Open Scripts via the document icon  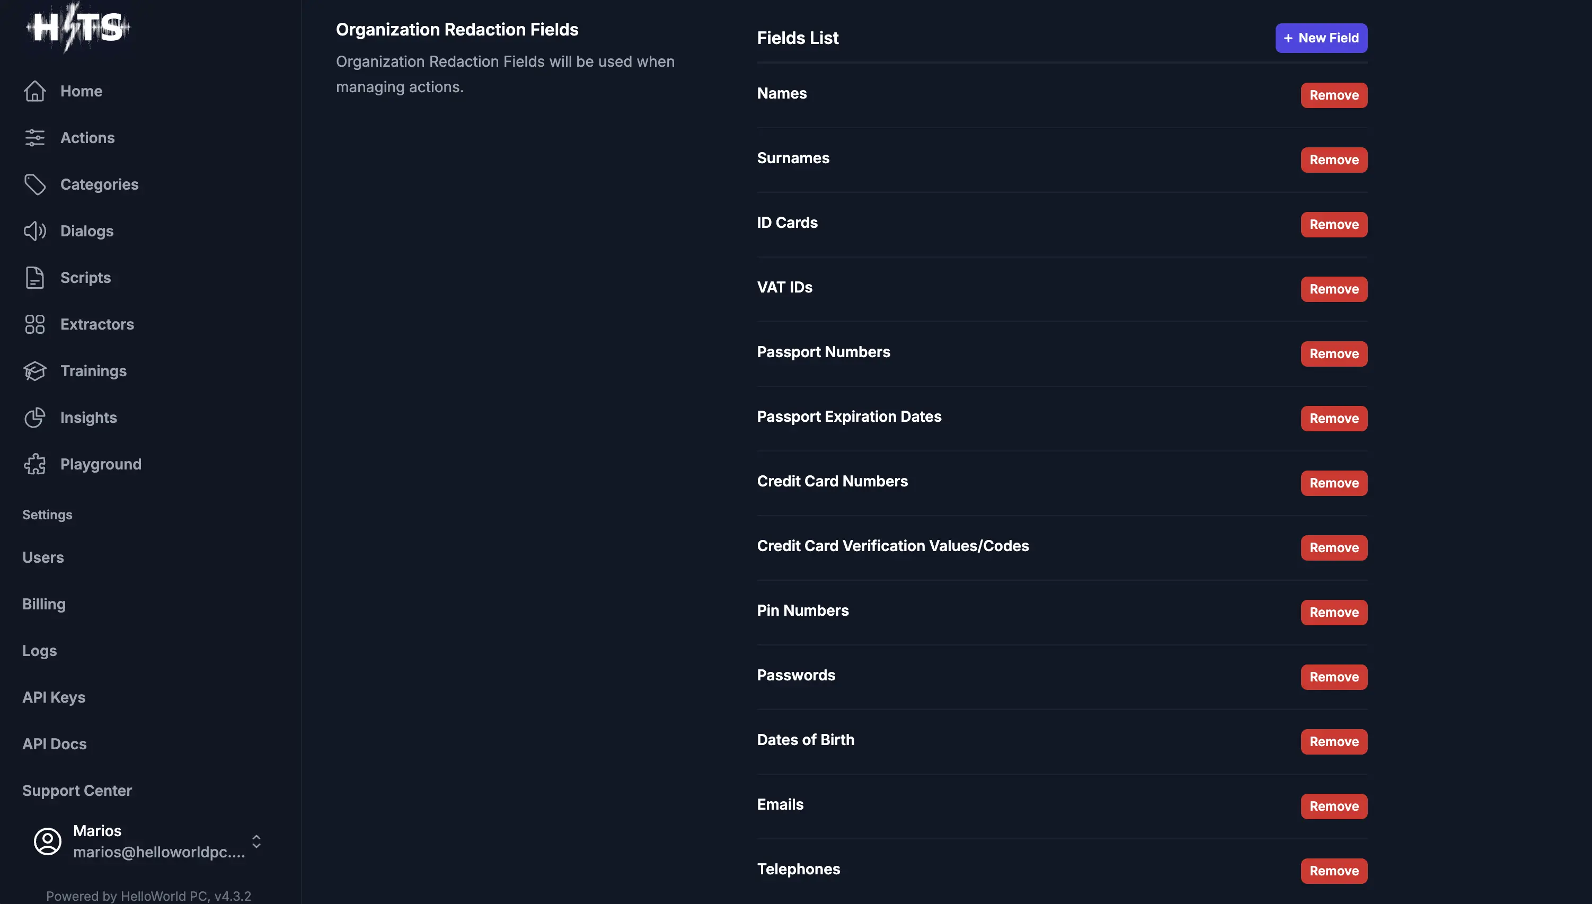[35, 278]
